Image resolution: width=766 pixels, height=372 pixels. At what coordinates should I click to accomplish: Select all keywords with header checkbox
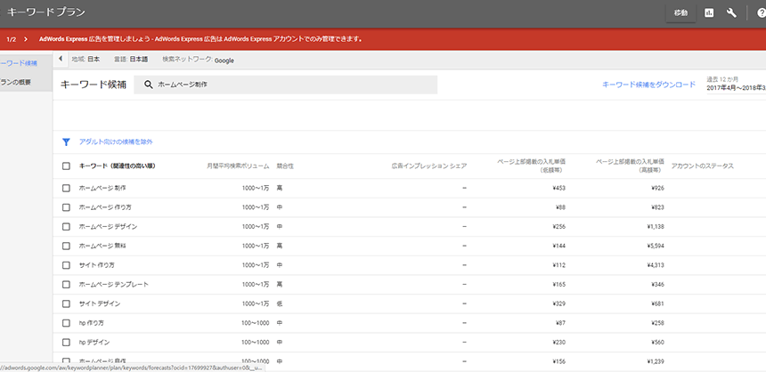pyautogui.click(x=66, y=166)
